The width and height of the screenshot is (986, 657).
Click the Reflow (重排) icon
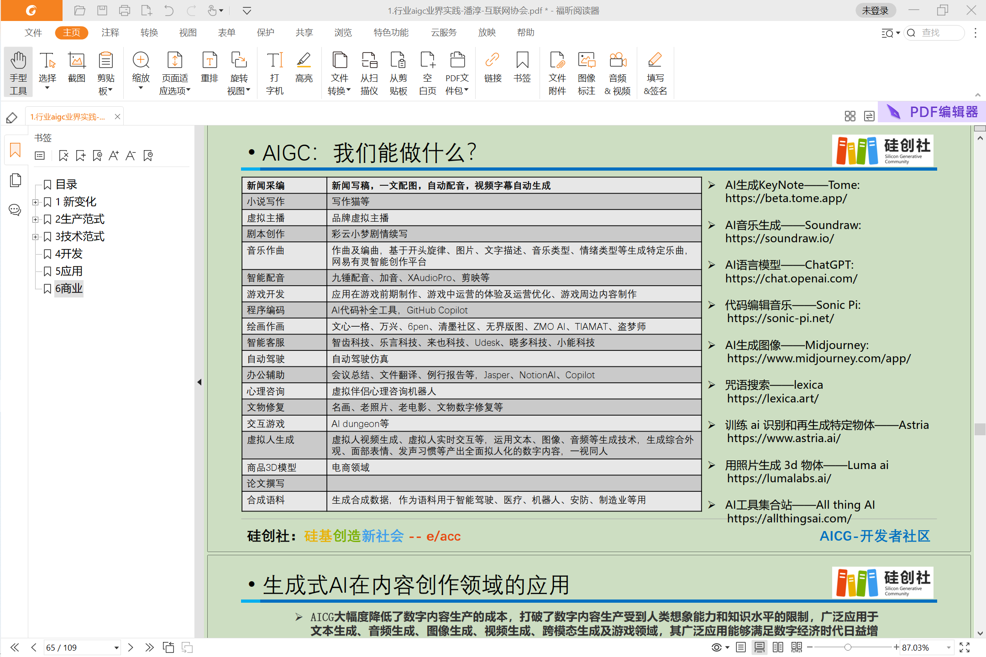click(x=210, y=68)
